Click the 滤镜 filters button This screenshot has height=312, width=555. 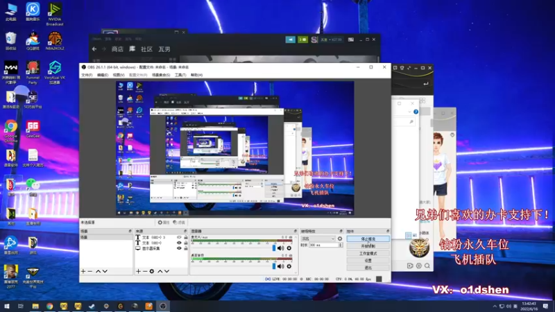pos(180,223)
